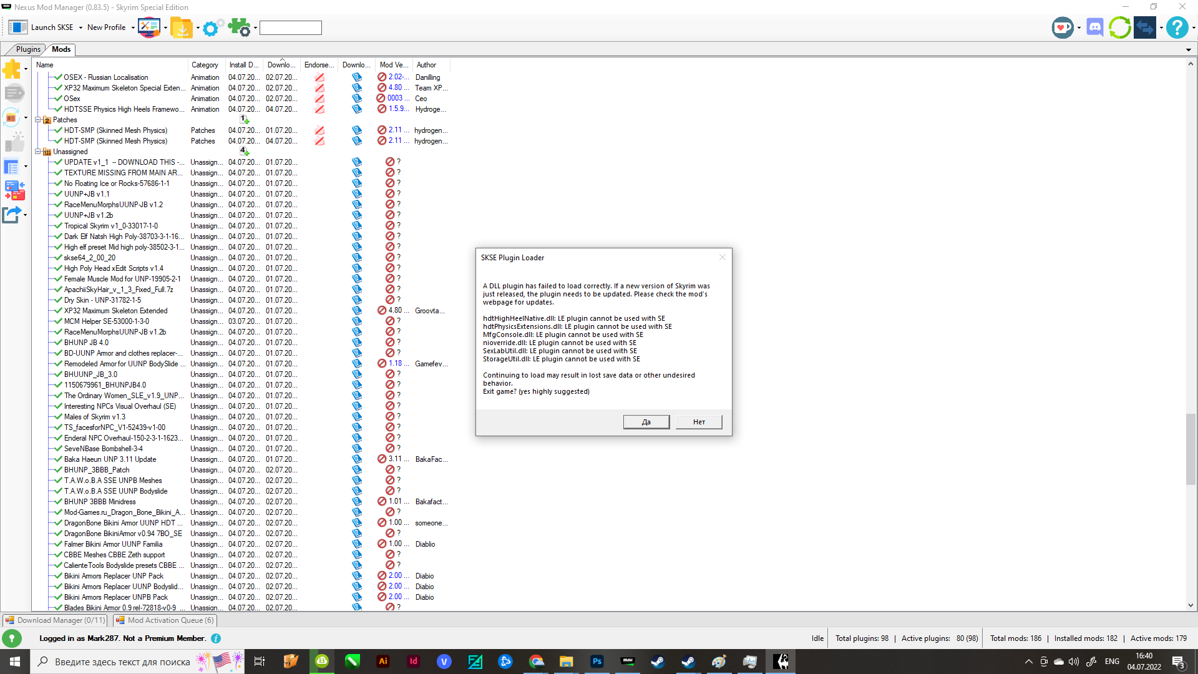Toggle the checkmark for OSex mod

58,99
